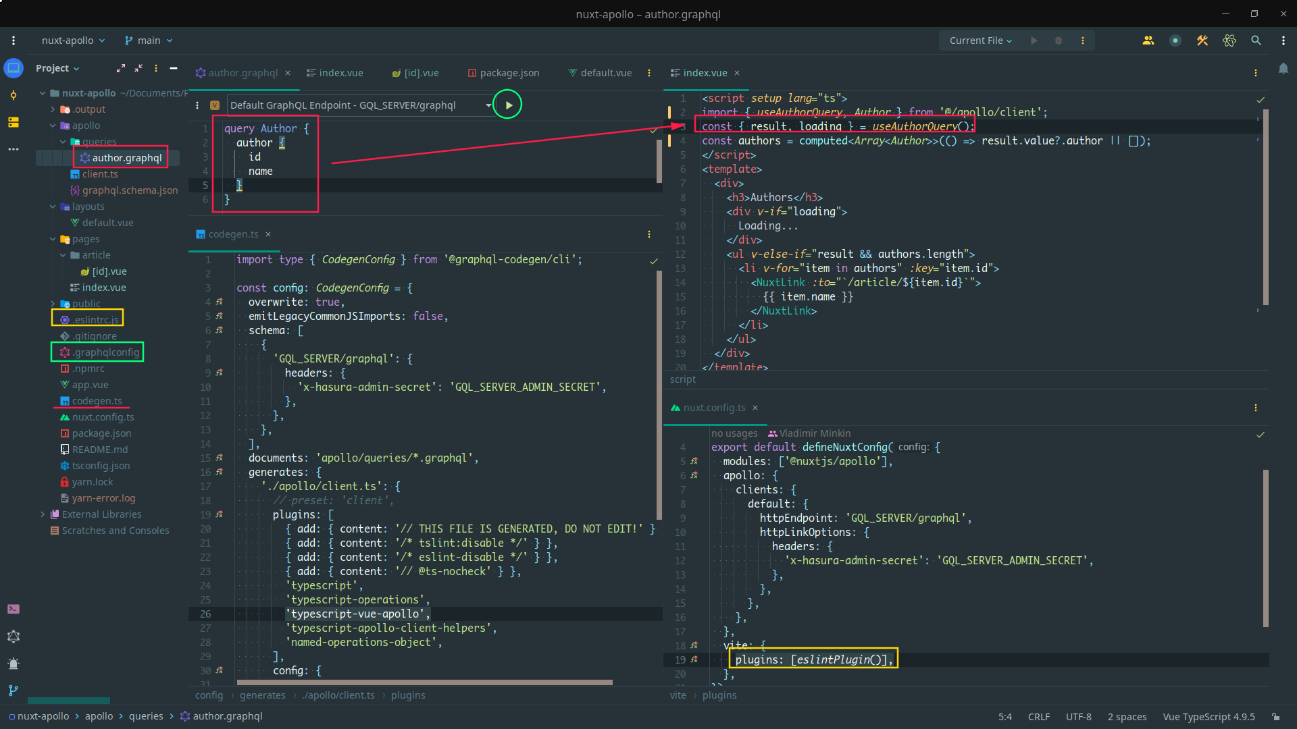Image resolution: width=1297 pixels, height=729 pixels.
Task: Expand the GraphQL endpoint selector dropdown
Action: click(488, 105)
